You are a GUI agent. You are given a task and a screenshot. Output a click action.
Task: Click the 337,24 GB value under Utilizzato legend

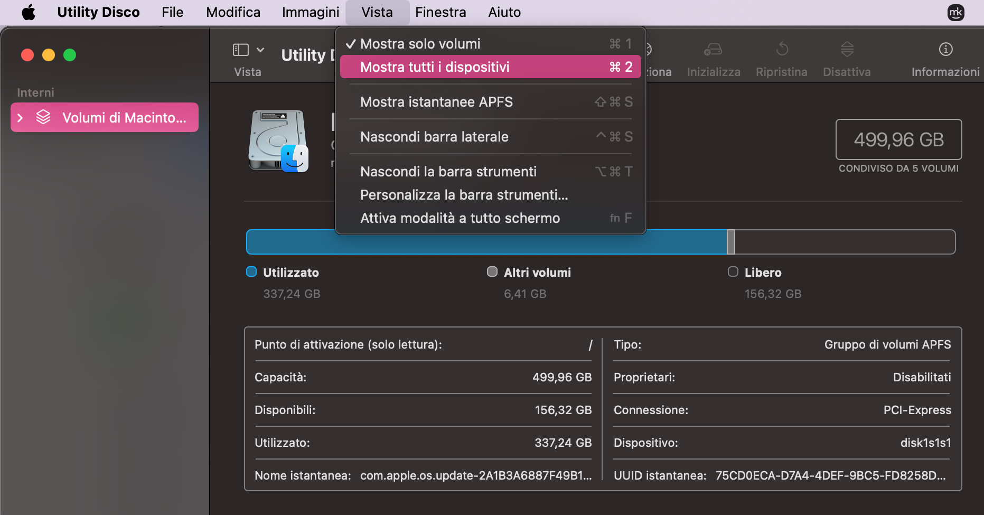(x=292, y=294)
